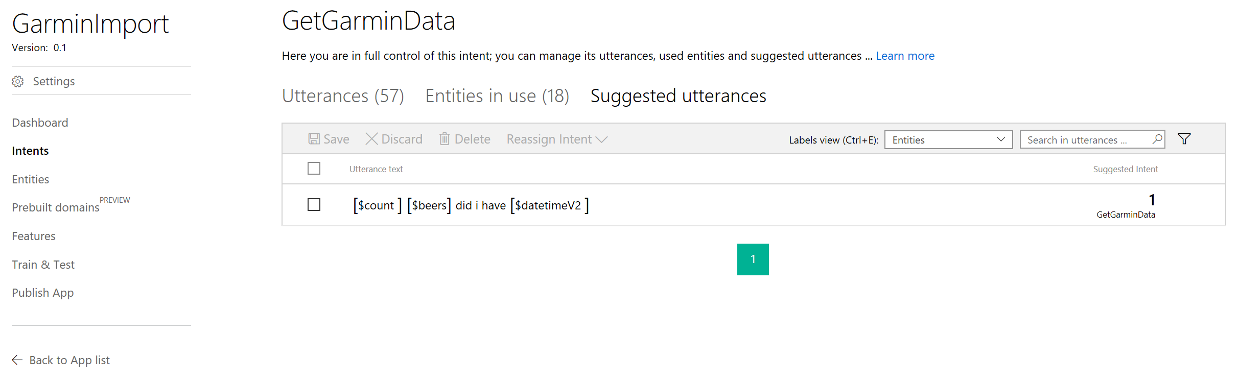Switch to the Utterances (57) tab
The width and height of the screenshot is (1239, 379).
pos(343,96)
